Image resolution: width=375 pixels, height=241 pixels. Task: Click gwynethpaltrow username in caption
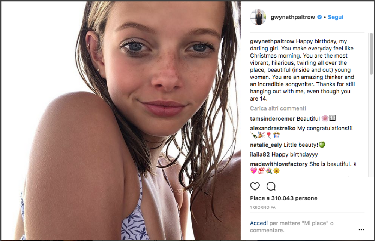[272, 41]
